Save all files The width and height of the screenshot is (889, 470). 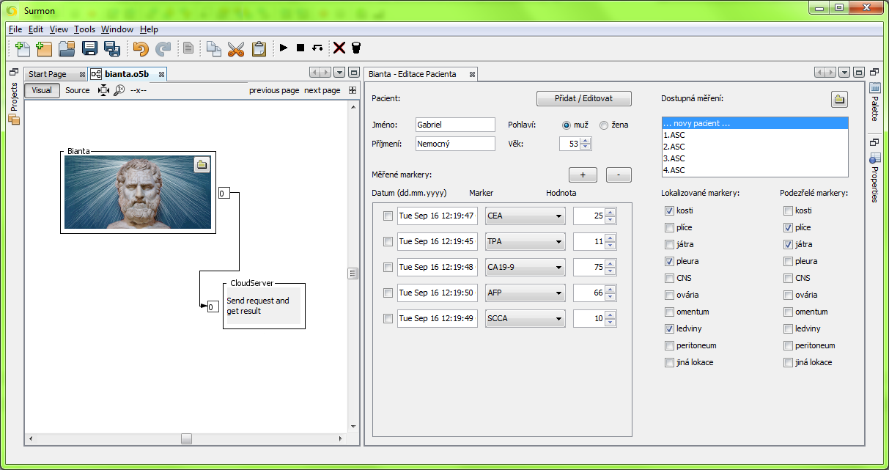click(x=112, y=48)
